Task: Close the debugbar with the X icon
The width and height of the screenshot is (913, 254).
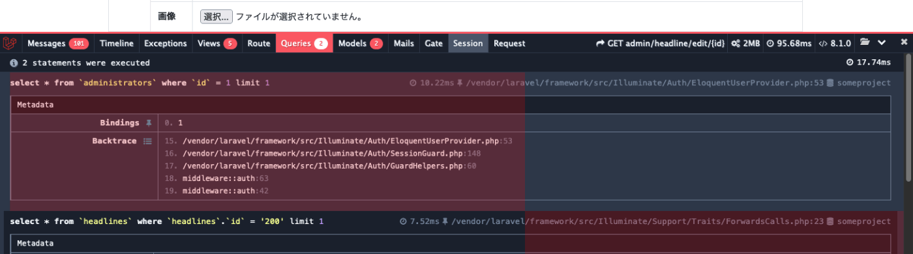Action: tap(904, 43)
